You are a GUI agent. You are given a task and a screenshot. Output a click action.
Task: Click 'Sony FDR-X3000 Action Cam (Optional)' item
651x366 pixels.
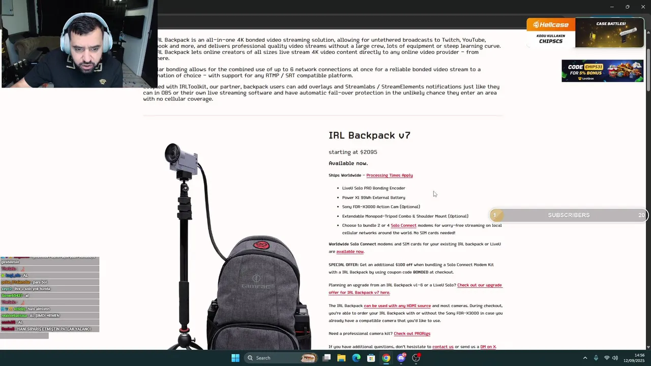[381, 207]
